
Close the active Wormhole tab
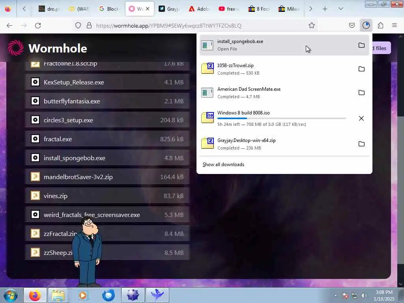[x=148, y=9]
